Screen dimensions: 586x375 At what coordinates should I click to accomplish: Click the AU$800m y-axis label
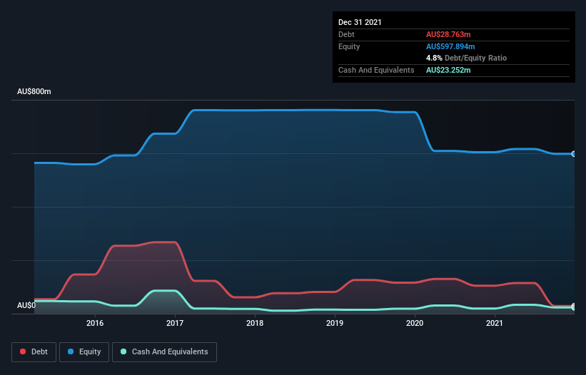pos(34,91)
